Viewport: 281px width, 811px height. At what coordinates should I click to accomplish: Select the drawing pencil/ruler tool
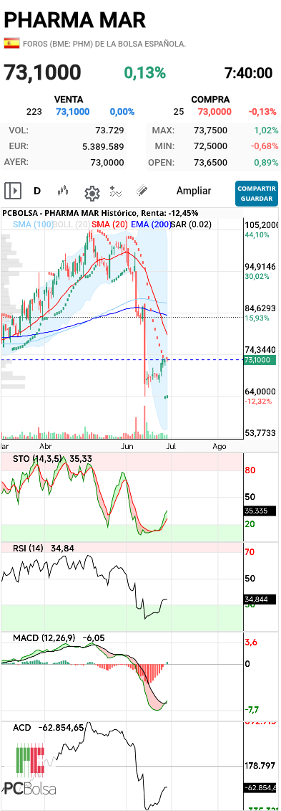[x=142, y=191]
